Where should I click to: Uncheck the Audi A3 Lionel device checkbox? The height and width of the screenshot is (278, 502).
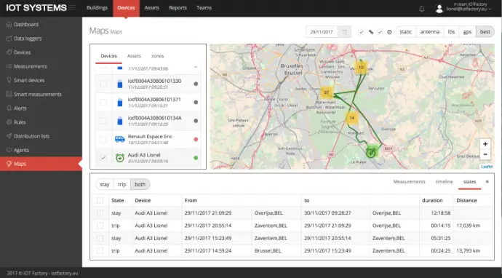click(103, 158)
